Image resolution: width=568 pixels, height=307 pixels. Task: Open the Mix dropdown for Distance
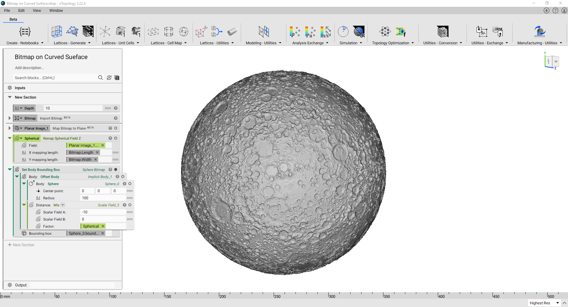pos(62,205)
